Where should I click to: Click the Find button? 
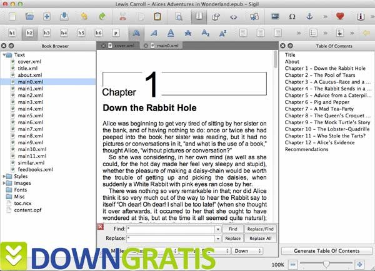[232, 229]
